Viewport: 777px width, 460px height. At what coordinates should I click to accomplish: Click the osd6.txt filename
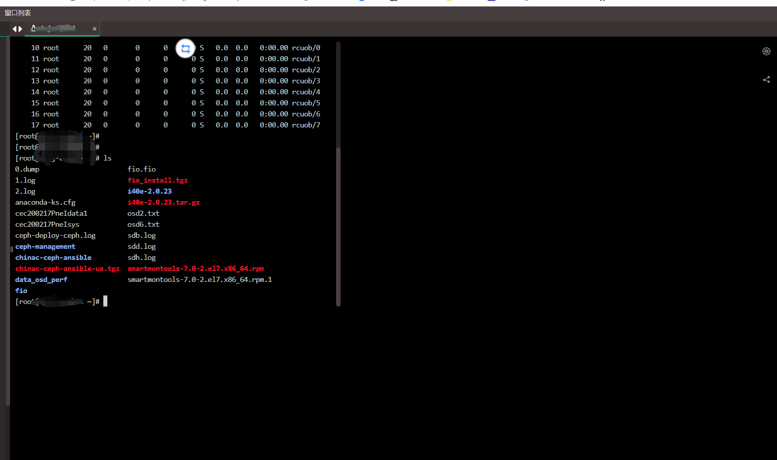pos(143,224)
